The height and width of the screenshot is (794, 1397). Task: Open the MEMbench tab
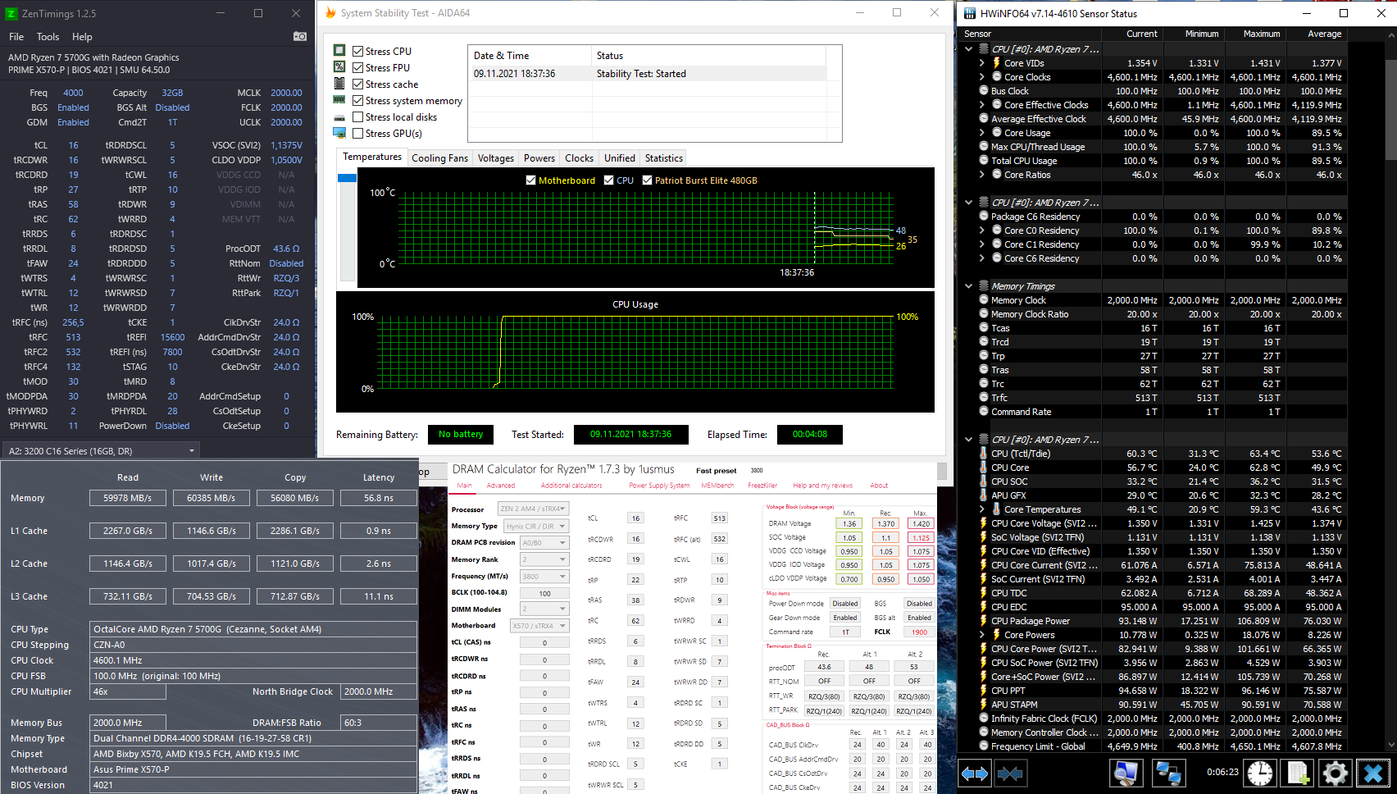click(x=717, y=486)
